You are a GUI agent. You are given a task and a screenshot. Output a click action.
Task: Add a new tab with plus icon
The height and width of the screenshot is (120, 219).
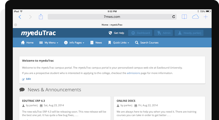[x=206, y=17]
